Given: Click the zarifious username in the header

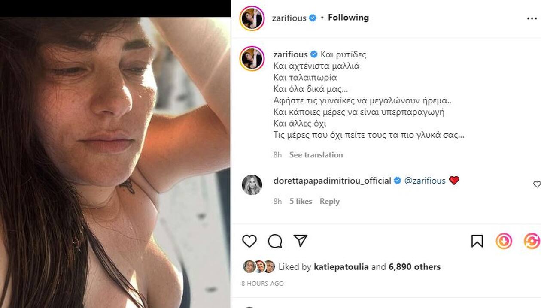Looking at the screenshot, I should pyautogui.click(x=289, y=18).
